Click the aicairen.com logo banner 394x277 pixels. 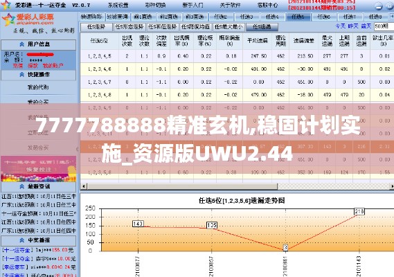[x=28, y=19]
